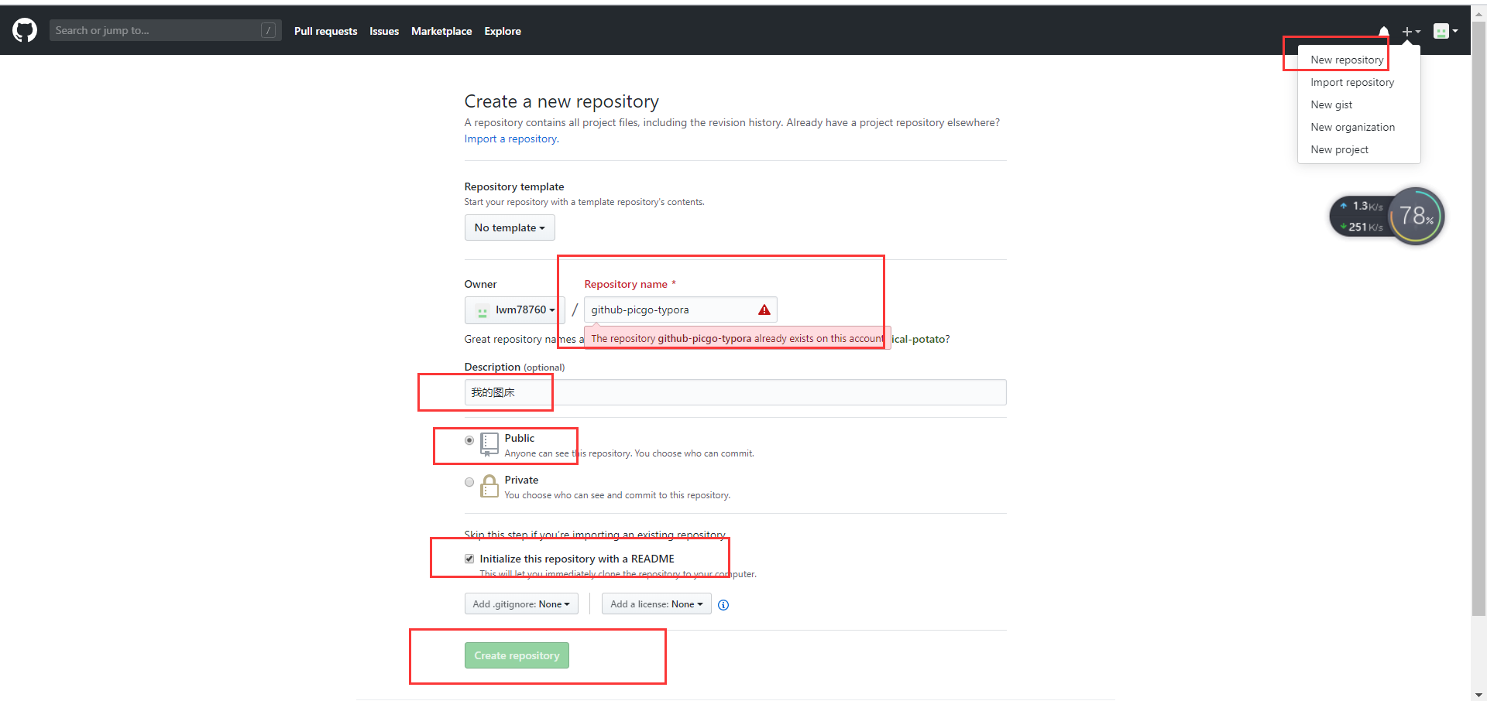Image resolution: width=1487 pixels, height=701 pixels.
Task: Click the license info icon
Action: (723, 605)
